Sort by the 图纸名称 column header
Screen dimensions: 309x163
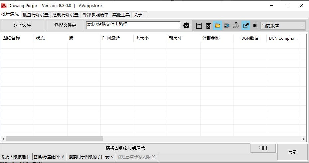click(12, 38)
